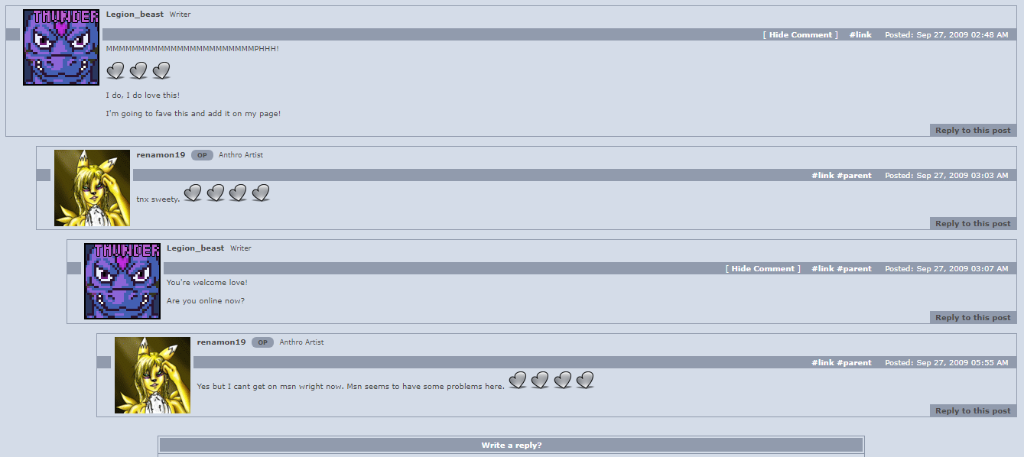The height and width of the screenshot is (457, 1024).
Task: Reply to the msn problems post
Action: click(x=973, y=411)
